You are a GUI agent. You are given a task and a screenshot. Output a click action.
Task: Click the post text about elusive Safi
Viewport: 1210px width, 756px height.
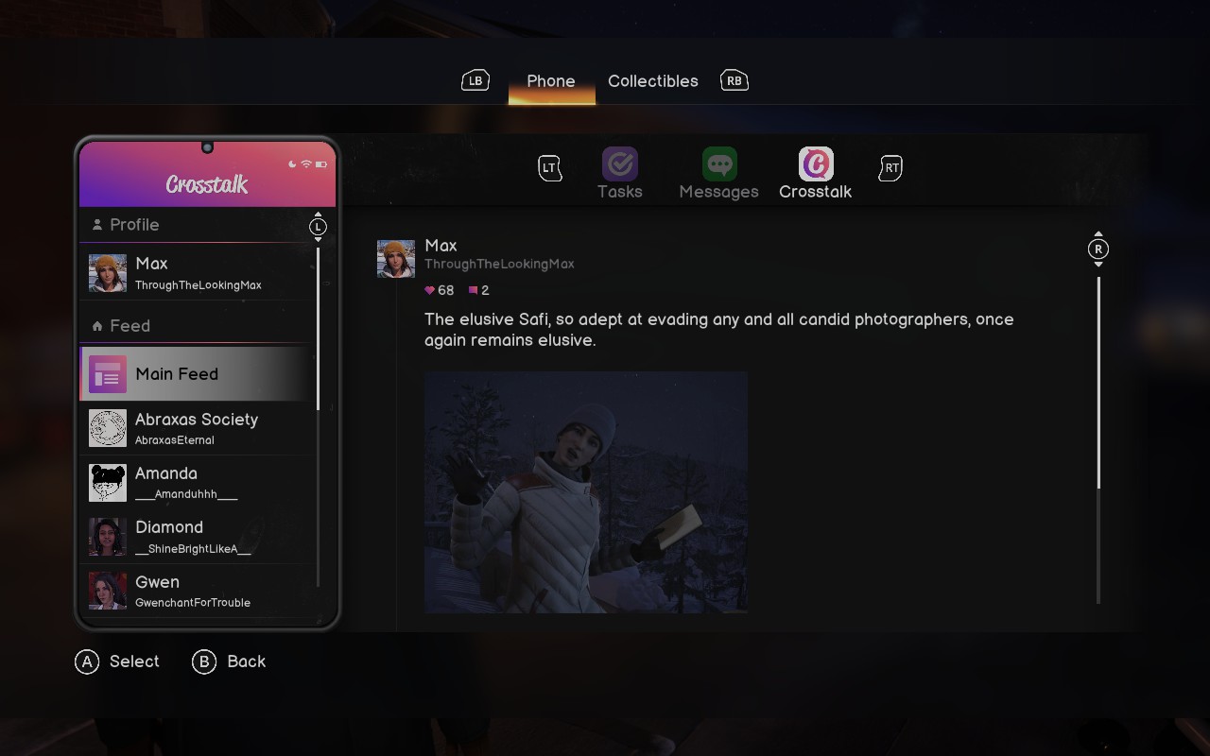(x=719, y=330)
